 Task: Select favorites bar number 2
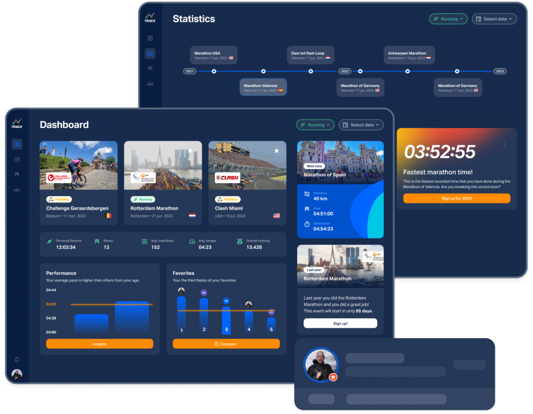coord(204,316)
